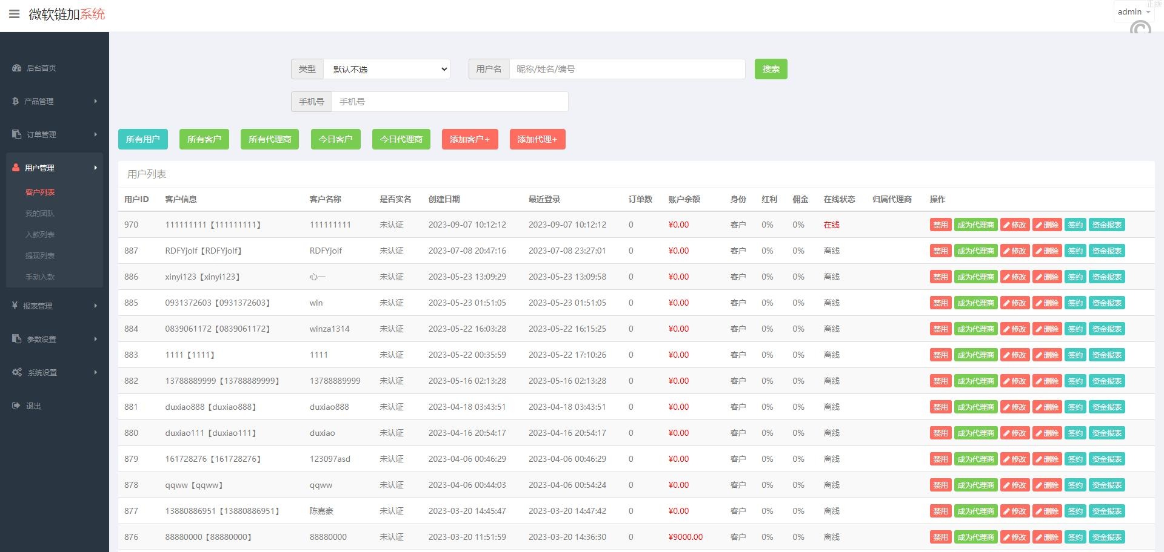This screenshot has height=552, width=1164.
Task: Click the 报表管理 yen icon
Action: coord(15,306)
